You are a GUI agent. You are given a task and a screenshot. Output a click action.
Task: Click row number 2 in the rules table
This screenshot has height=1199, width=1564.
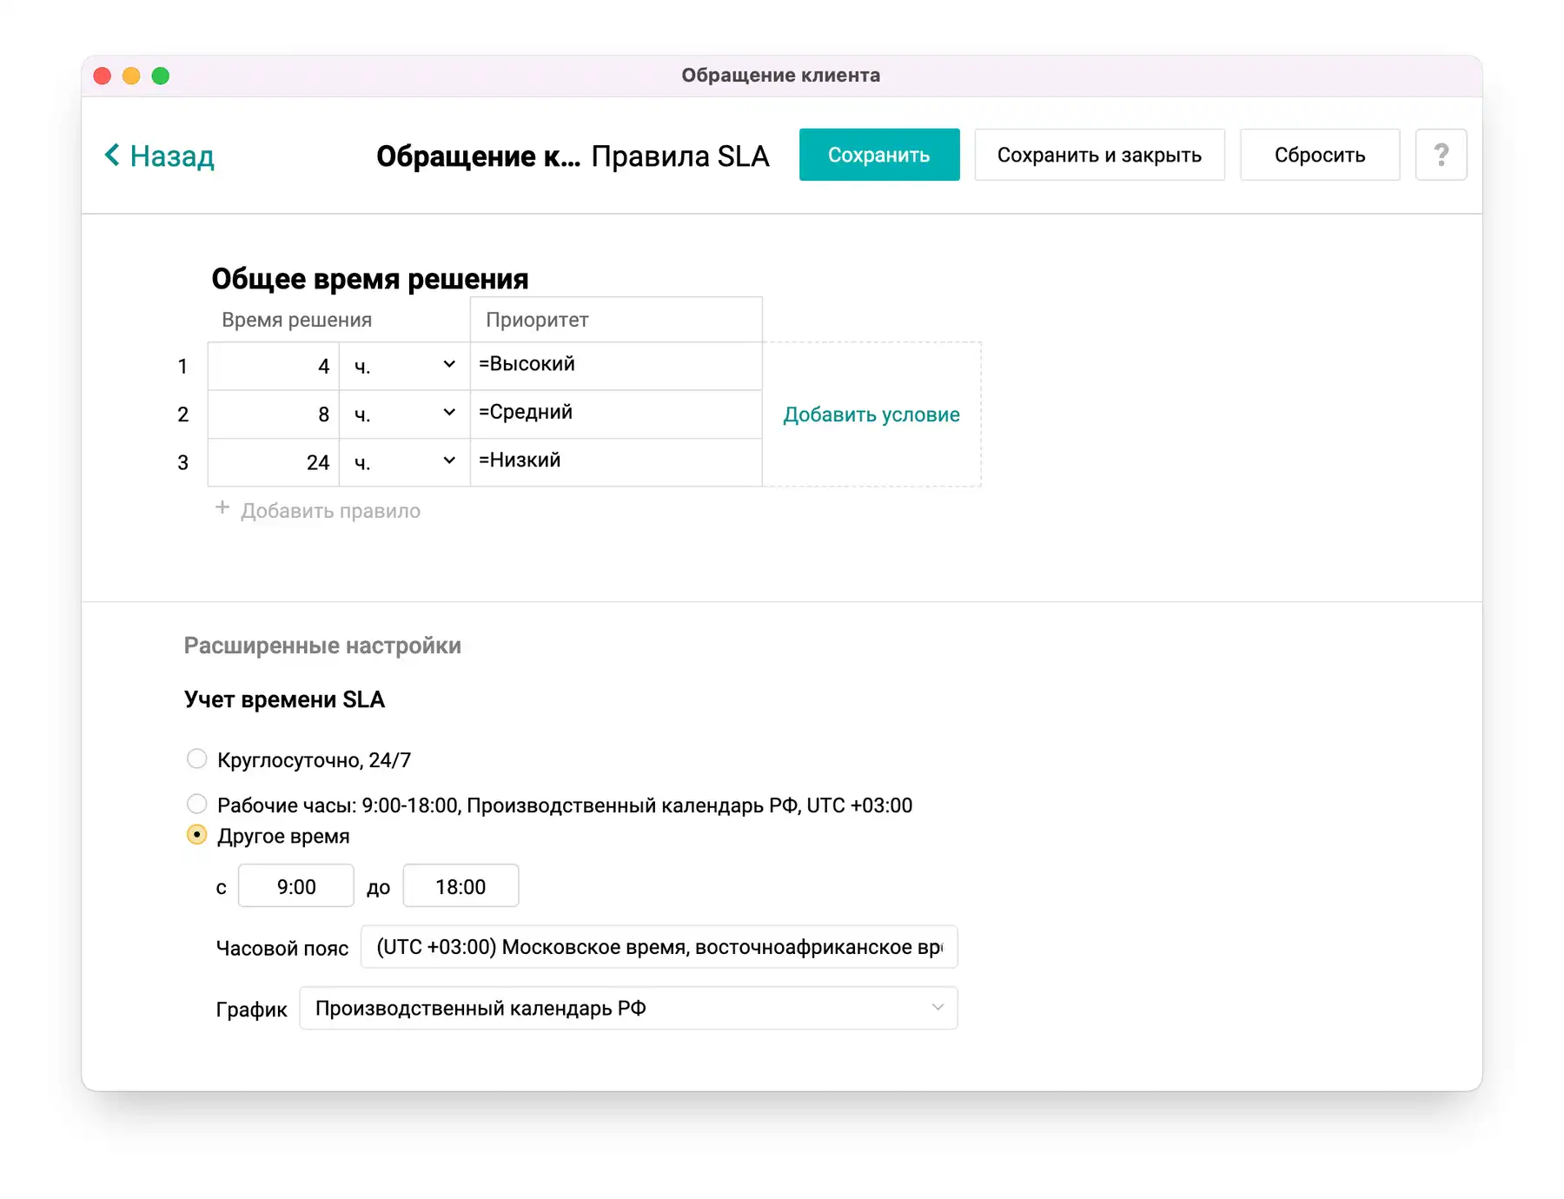pos(182,414)
